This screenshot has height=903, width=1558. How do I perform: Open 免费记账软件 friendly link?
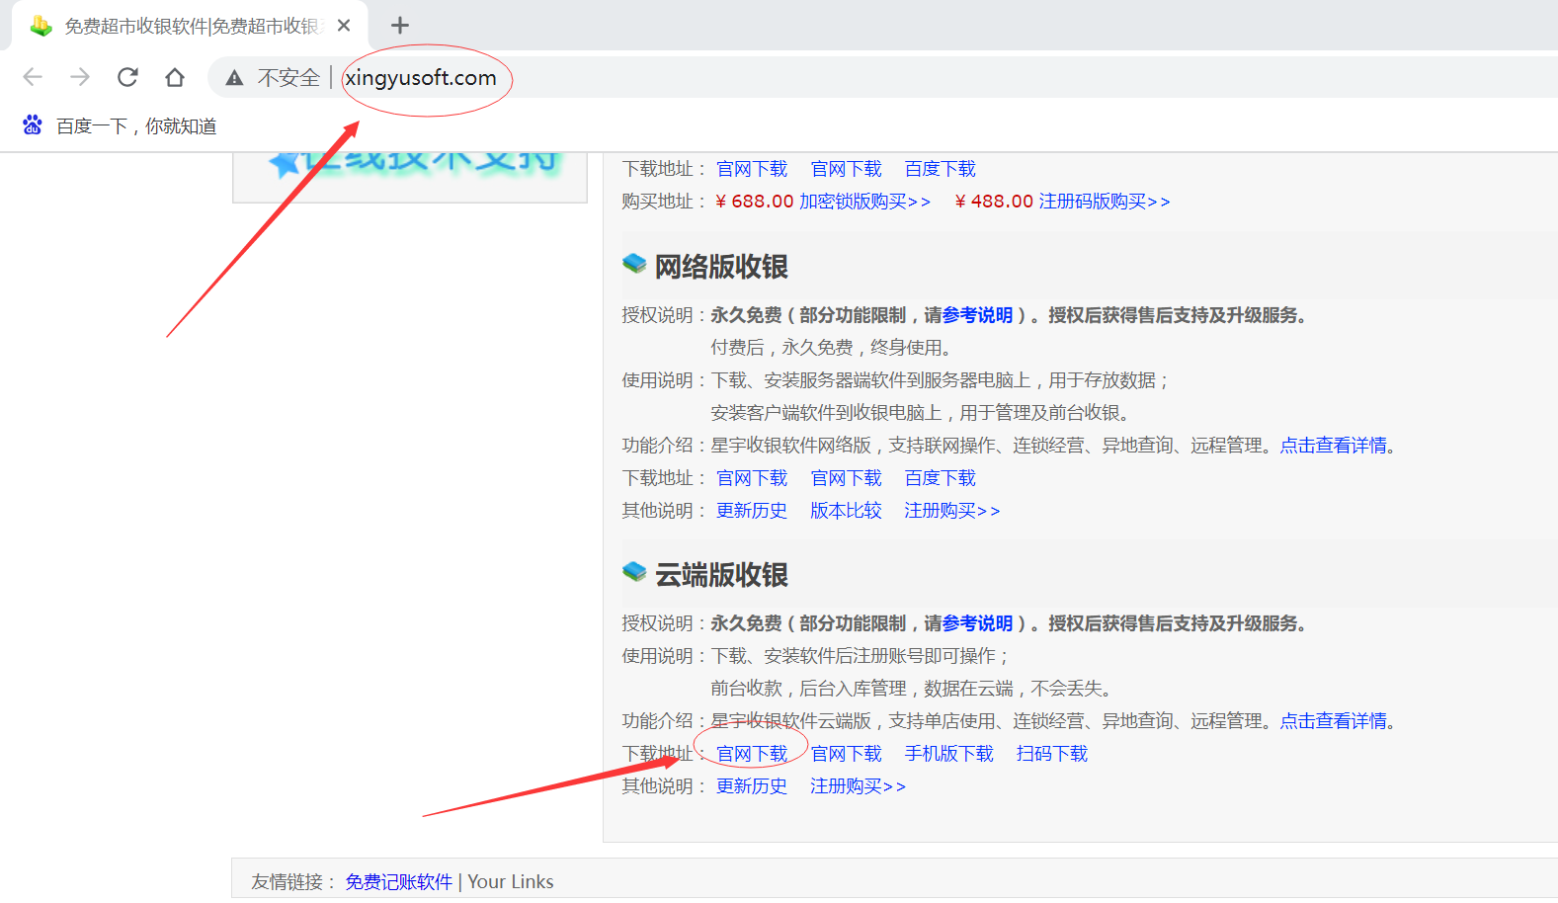(x=398, y=882)
